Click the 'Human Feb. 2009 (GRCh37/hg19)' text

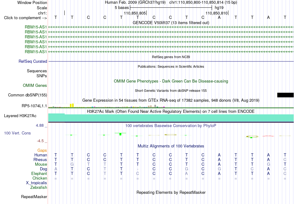tap(135, 2)
